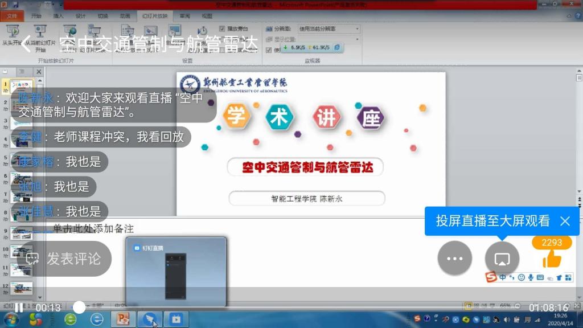Click the PowerPoint taskbar icon

click(123, 319)
